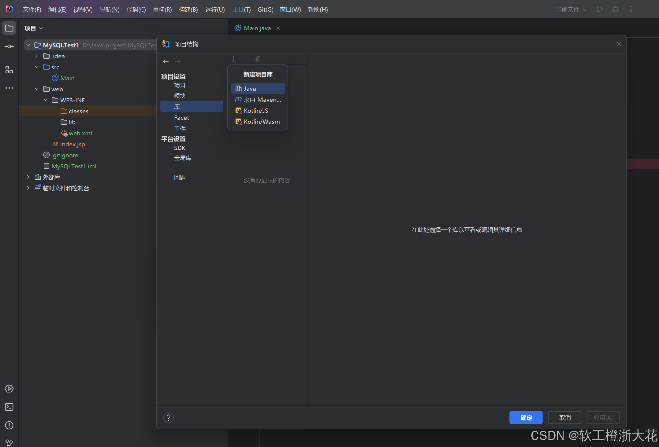Image resolution: width=659 pixels, height=447 pixels.
Task: Open the Structure tool window icon
Action: click(9, 70)
